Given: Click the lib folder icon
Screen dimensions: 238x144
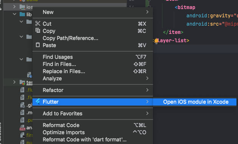Looking at the screenshot, I should tap(22, 14).
